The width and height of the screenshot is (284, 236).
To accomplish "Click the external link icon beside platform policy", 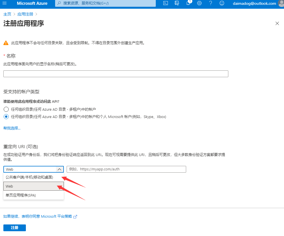I will (75, 217).
